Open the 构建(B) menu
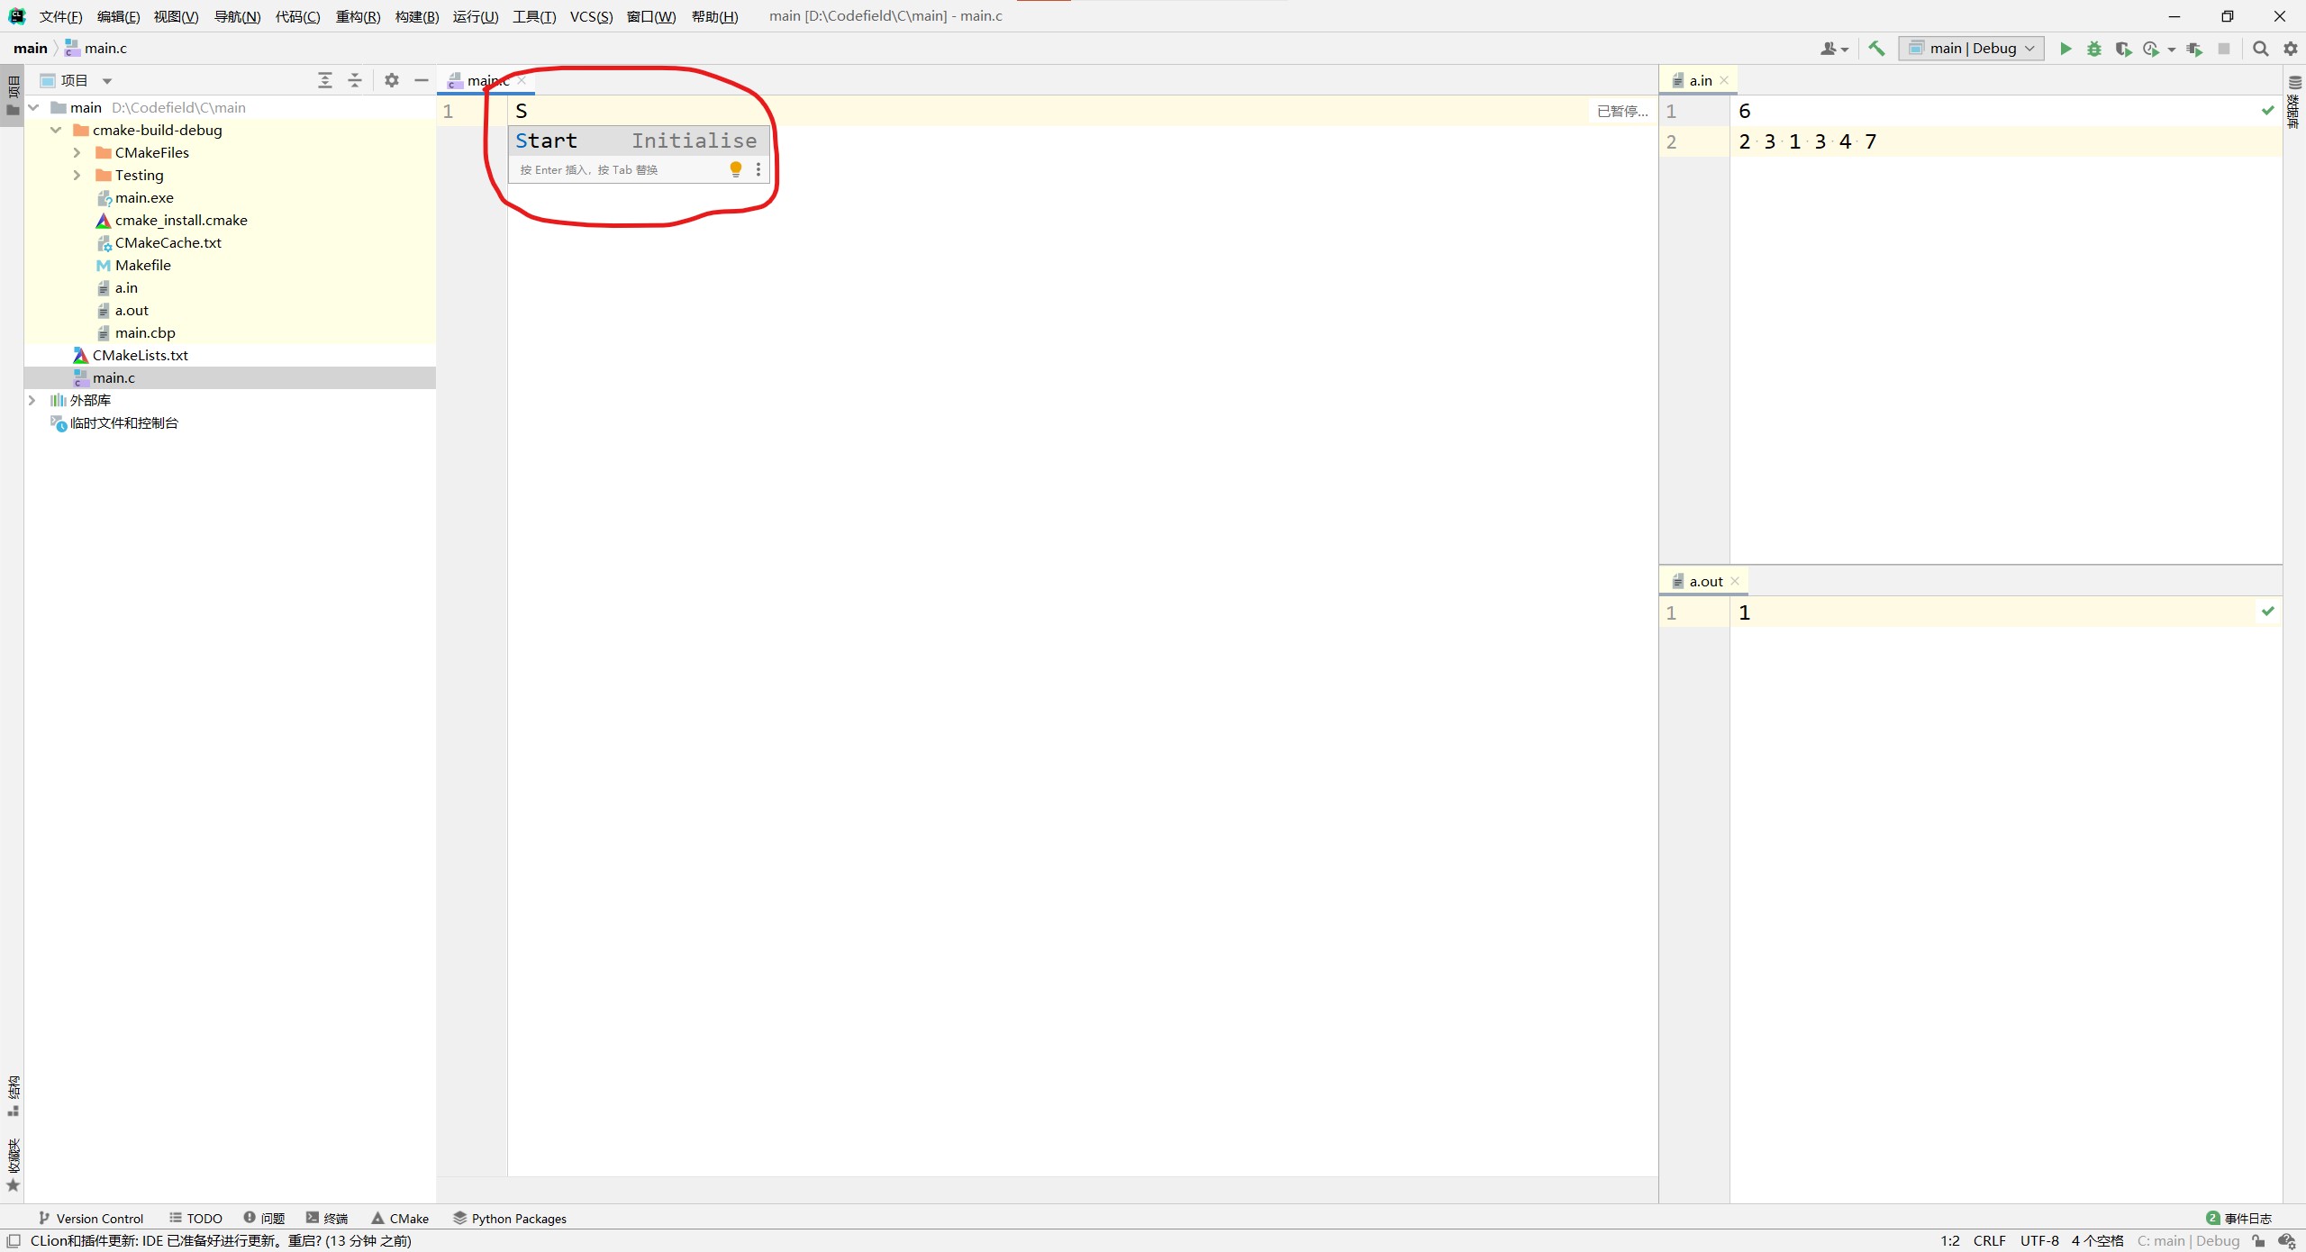 click(x=416, y=16)
